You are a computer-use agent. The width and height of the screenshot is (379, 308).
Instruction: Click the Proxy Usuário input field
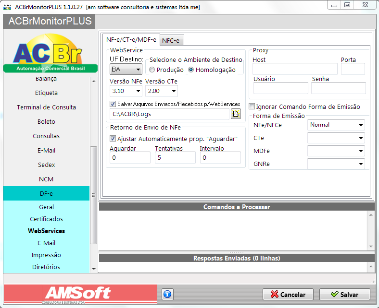point(280,88)
